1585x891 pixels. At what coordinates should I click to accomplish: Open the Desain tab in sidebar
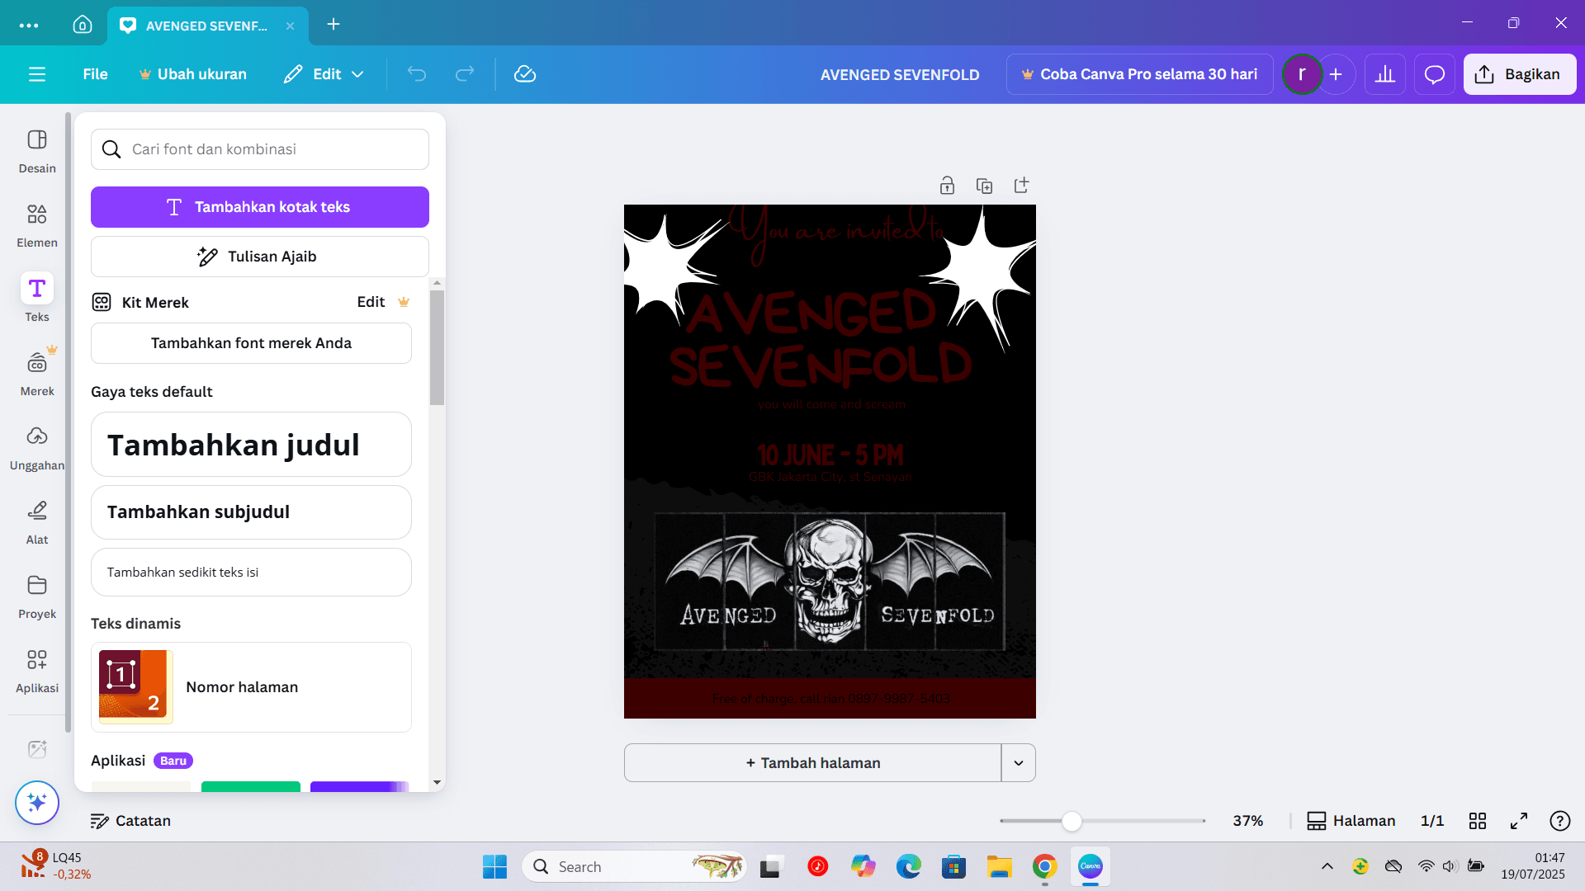[36, 150]
